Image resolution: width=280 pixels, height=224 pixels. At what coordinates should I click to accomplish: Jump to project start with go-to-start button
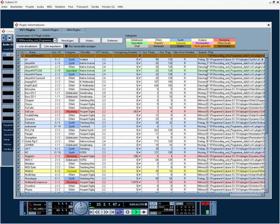click(x=91, y=212)
